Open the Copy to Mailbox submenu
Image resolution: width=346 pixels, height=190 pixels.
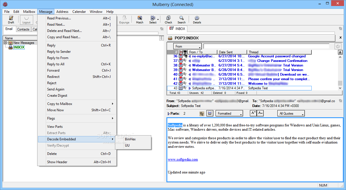coord(77,104)
